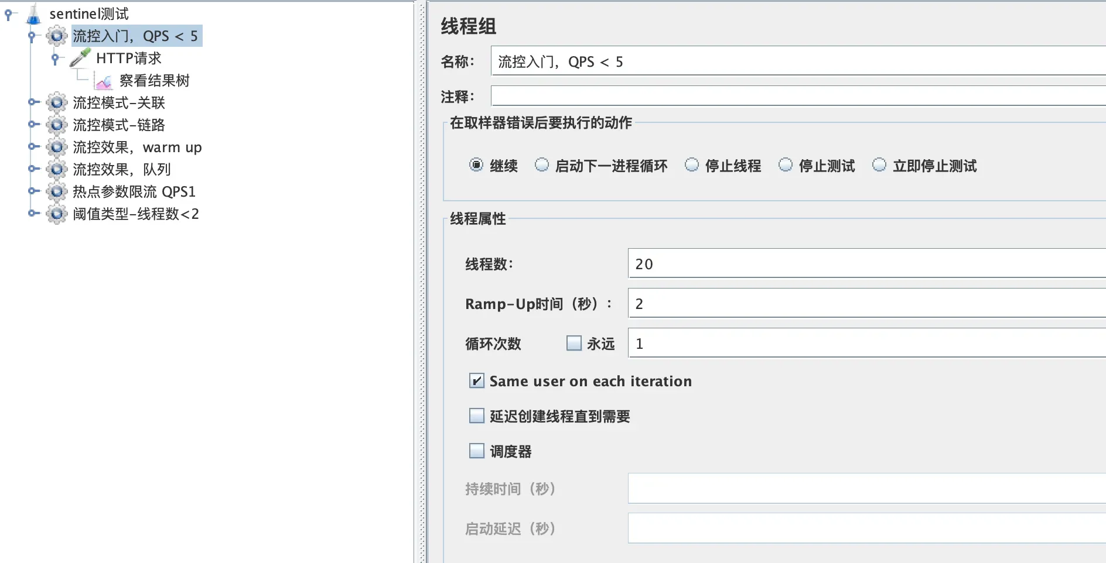Click the 持续时间（秒） duration field
The image size is (1106, 563).
[x=867, y=488]
